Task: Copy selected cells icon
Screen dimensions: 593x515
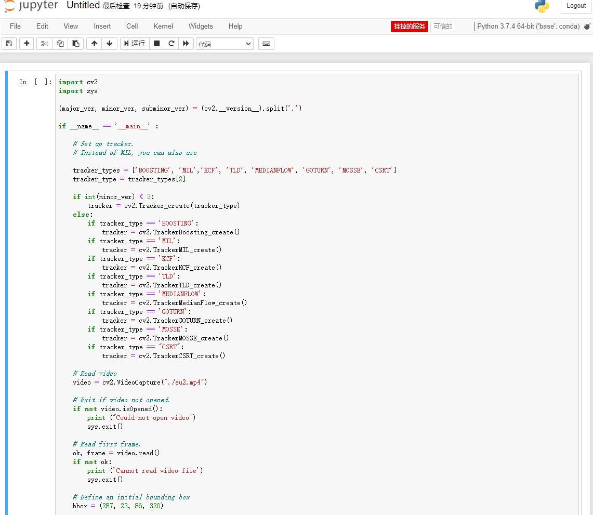Action: 60,44
